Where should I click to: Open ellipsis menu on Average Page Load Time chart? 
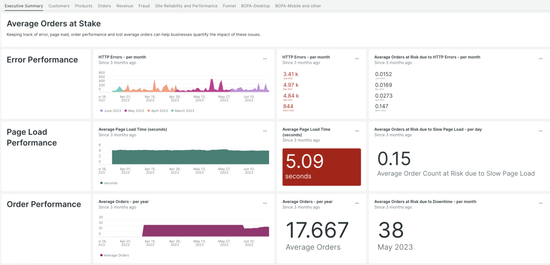265,131
